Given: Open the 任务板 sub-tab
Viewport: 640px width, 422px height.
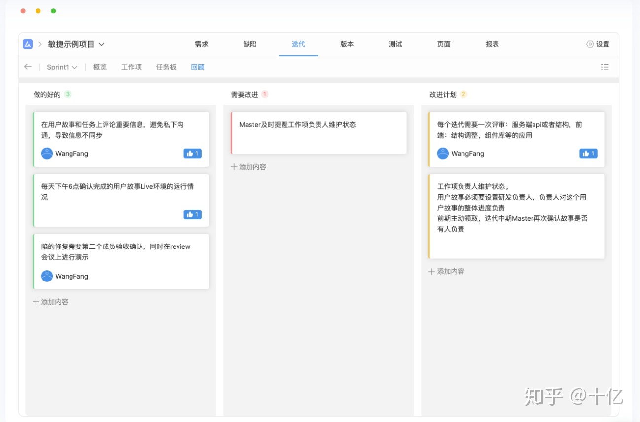Looking at the screenshot, I should [166, 67].
